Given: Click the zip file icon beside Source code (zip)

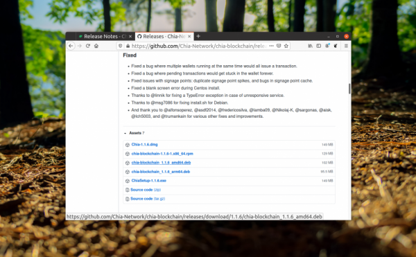Looking at the screenshot, I should tap(128, 190).
